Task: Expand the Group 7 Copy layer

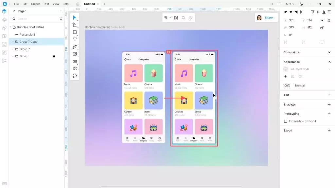Action: [13, 42]
